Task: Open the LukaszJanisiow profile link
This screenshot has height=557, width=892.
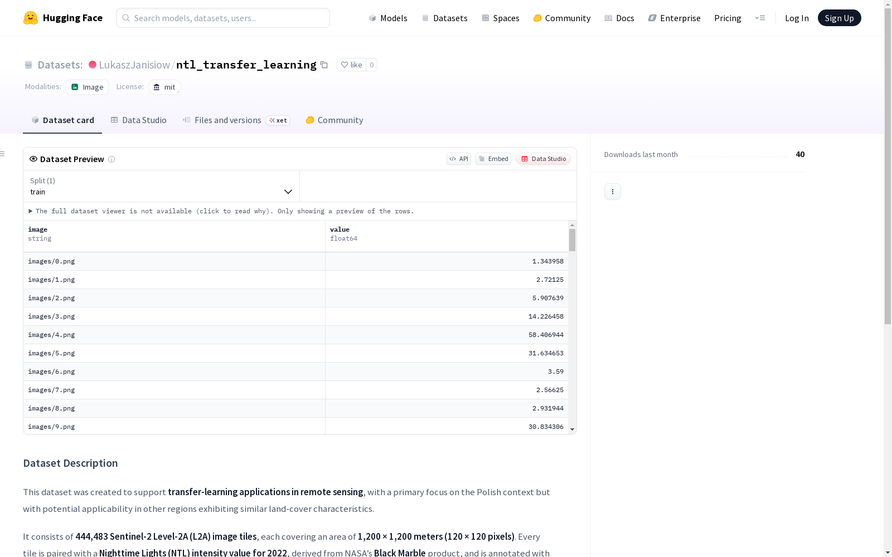Action: click(134, 65)
